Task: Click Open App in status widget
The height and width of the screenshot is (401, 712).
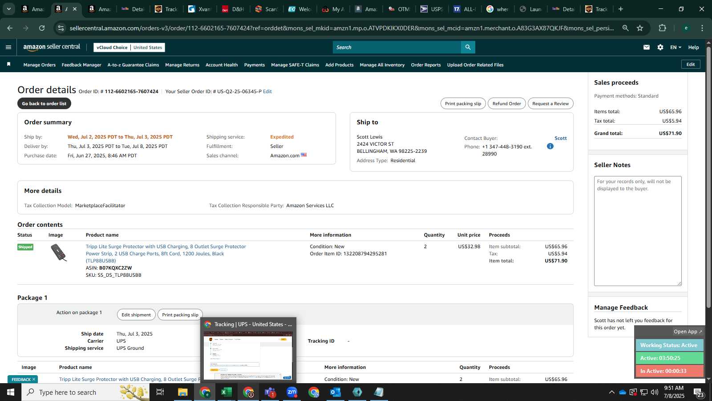Action: pos(688,331)
